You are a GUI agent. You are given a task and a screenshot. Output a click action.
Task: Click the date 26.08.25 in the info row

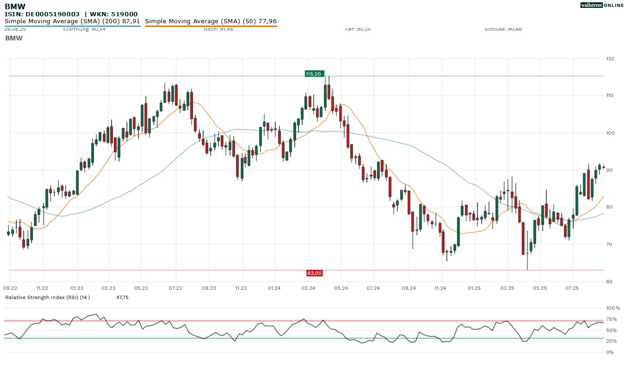pyautogui.click(x=15, y=29)
